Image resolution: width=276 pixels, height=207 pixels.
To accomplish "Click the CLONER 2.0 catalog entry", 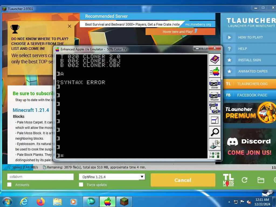I will pyautogui.click(x=91, y=57).
